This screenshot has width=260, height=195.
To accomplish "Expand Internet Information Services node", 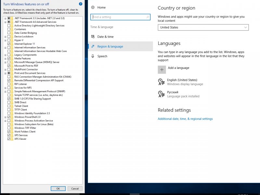I will [5, 47].
